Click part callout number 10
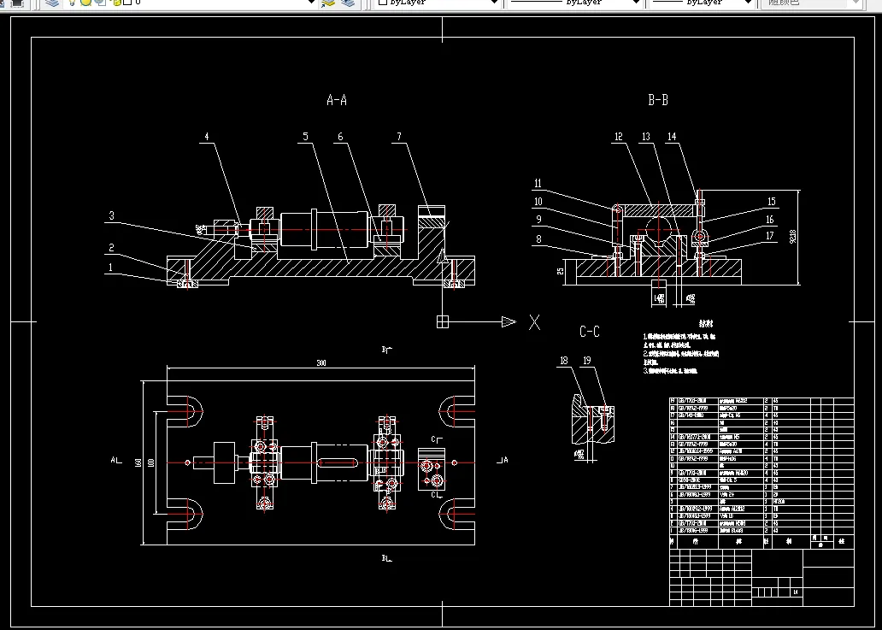 (x=538, y=202)
